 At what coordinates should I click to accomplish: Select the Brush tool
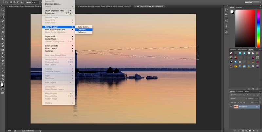[3, 35]
